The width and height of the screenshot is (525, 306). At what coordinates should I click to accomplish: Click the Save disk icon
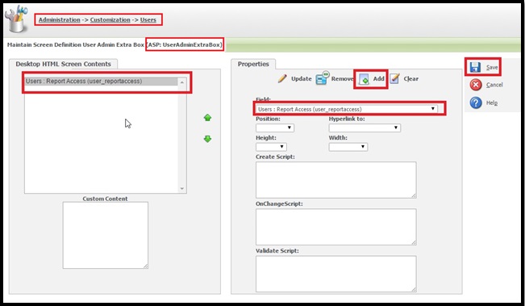coord(475,67)
